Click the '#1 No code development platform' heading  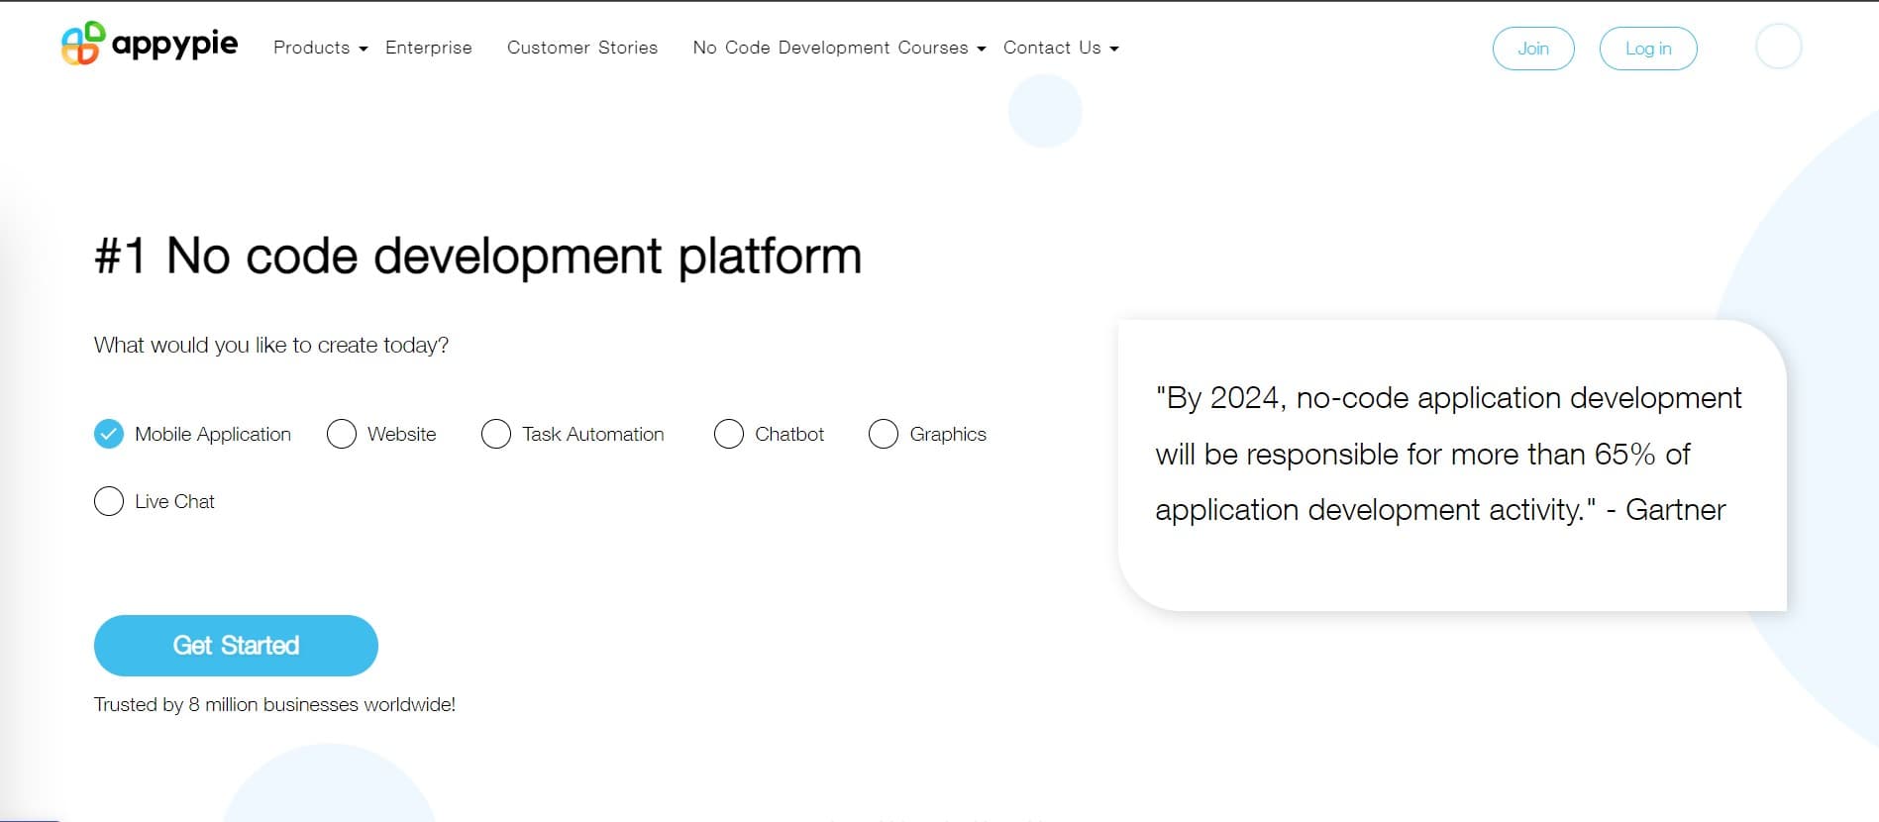click(x=477, y=257)
